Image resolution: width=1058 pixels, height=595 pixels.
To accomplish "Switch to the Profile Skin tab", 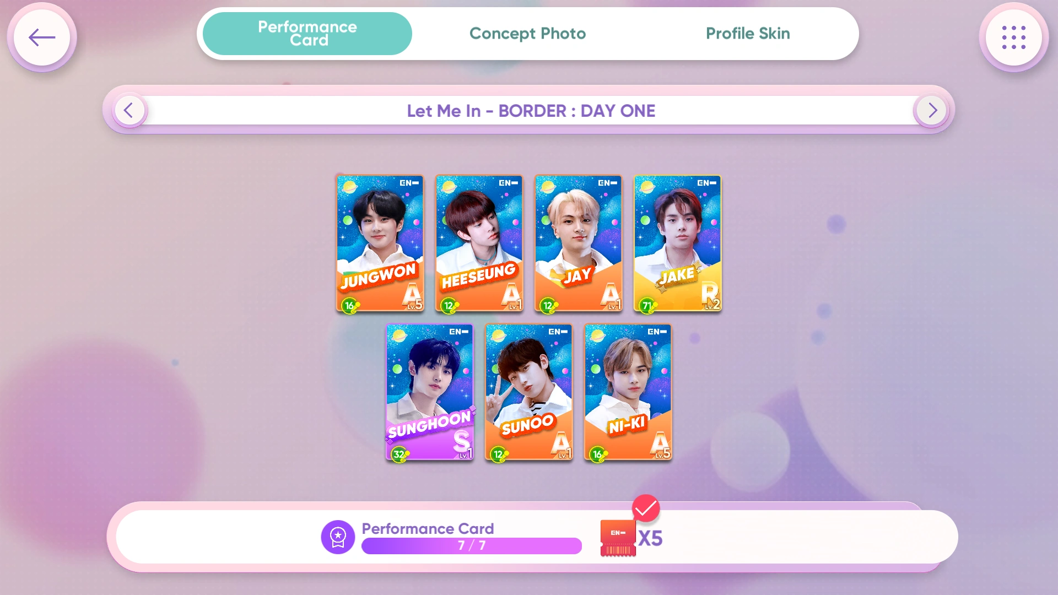I will pos(748,34).
